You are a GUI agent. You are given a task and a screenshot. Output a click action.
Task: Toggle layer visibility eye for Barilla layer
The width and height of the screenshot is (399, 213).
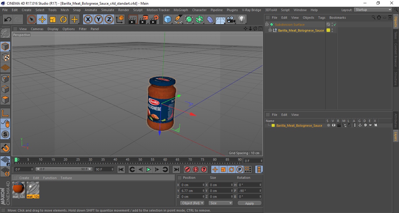point(334,125)
